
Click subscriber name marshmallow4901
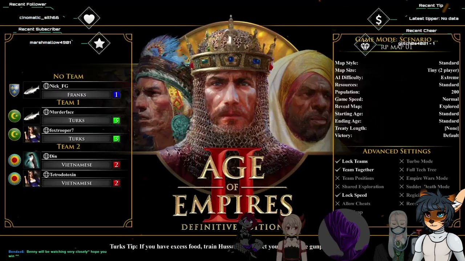pos(50,42)
